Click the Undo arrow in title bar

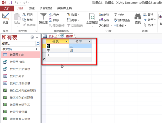tap(17, 2)
